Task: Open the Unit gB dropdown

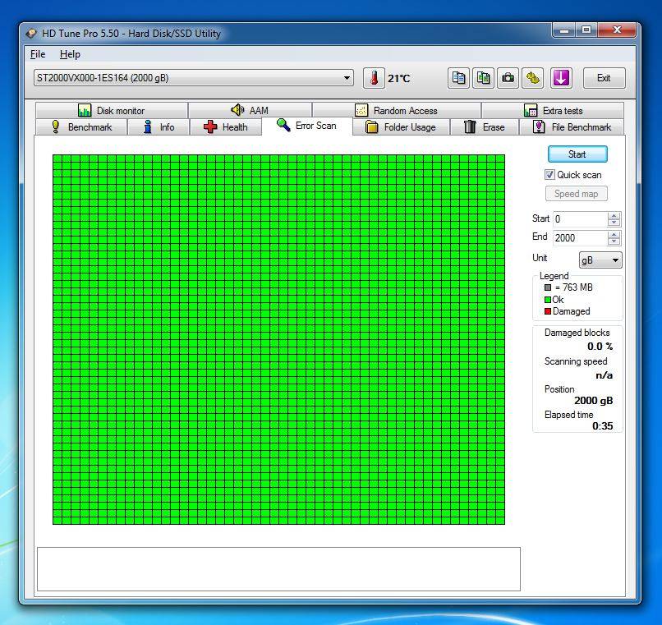Action: 600,260
